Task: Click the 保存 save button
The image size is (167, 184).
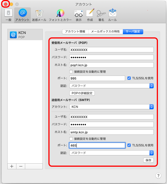Action: 148,160
